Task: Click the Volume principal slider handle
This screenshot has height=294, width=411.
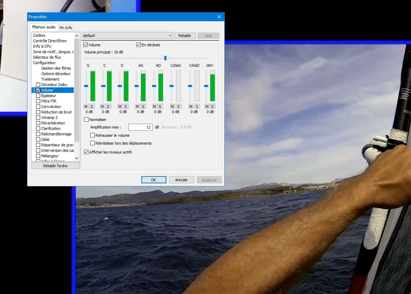Action: tap(165, 58)
